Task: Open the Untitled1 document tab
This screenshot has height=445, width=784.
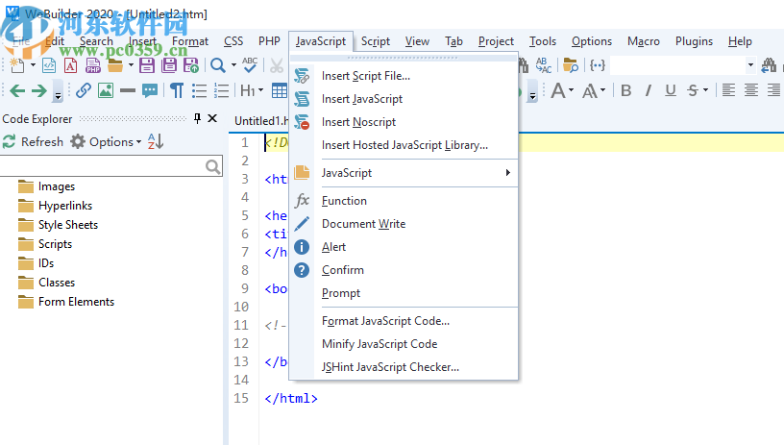Action: [259, 120]
